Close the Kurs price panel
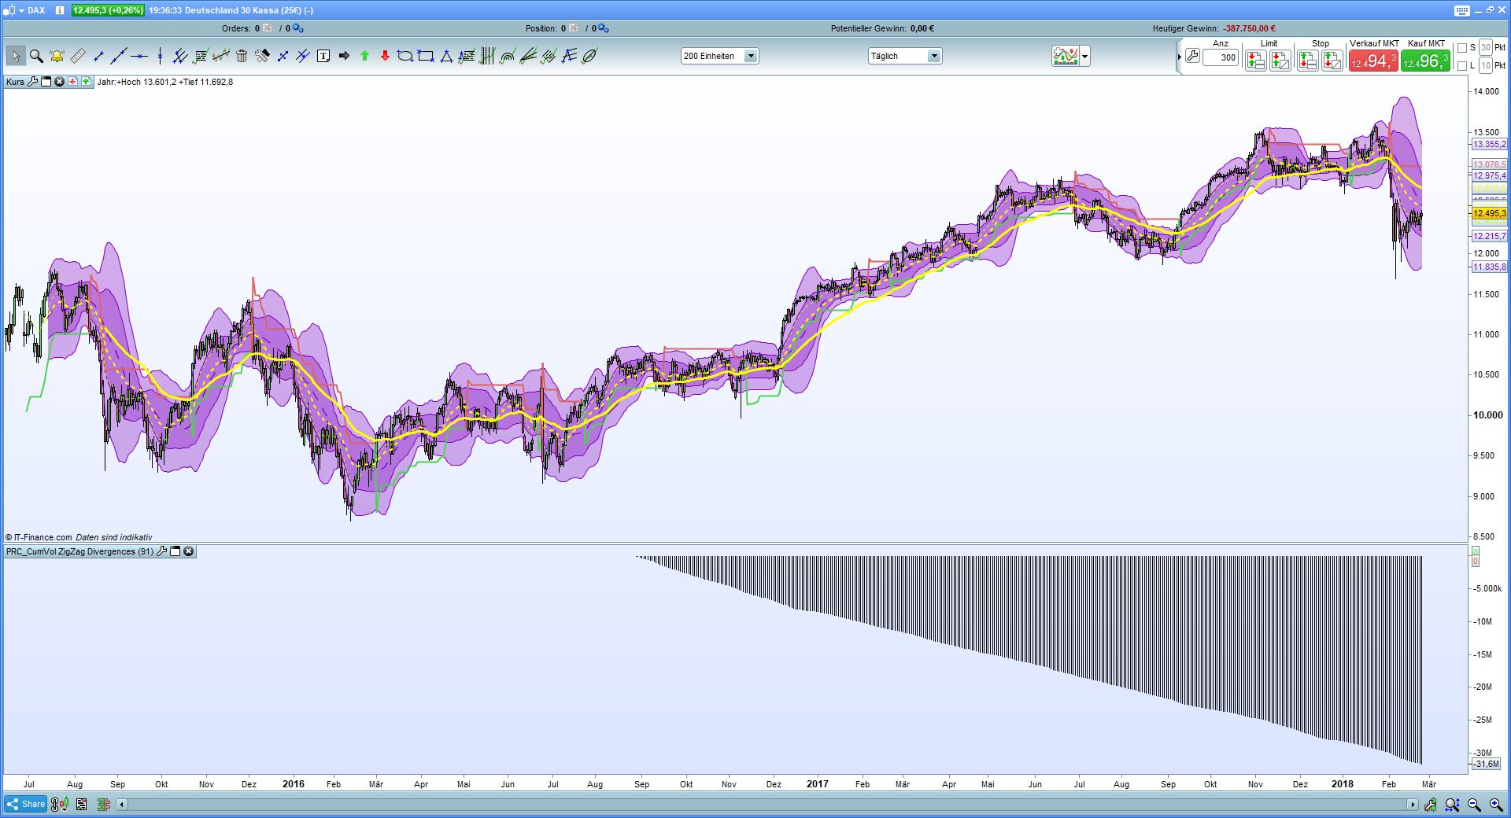This screenshot has height=818, width=1511. pyautogui.click(x=59, y=82)
